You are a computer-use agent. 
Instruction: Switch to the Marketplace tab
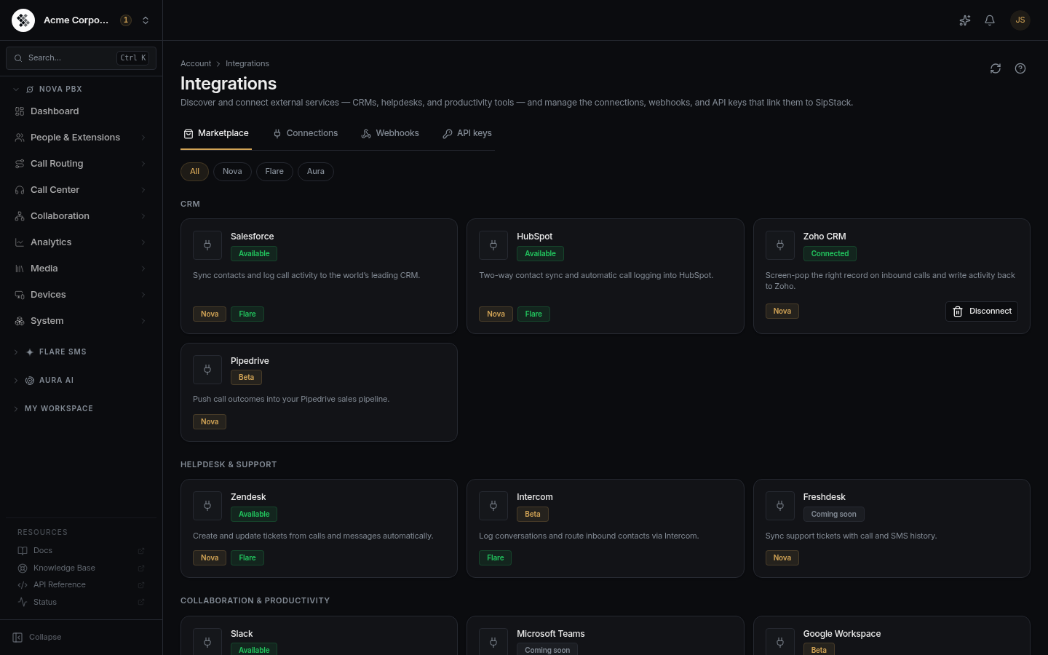pos(216,134)
